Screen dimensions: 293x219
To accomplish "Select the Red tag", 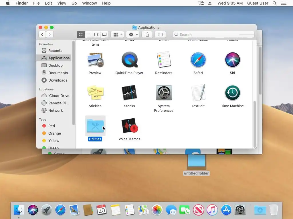I will point(54,126).
